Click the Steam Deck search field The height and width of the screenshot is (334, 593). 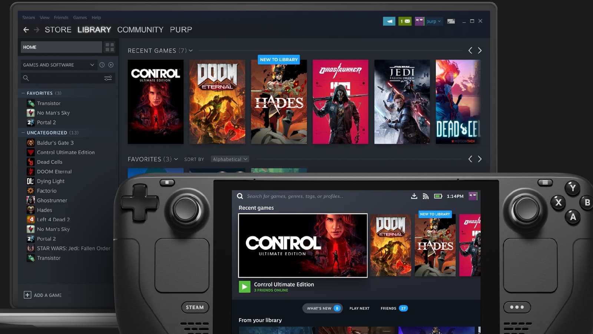295,196
